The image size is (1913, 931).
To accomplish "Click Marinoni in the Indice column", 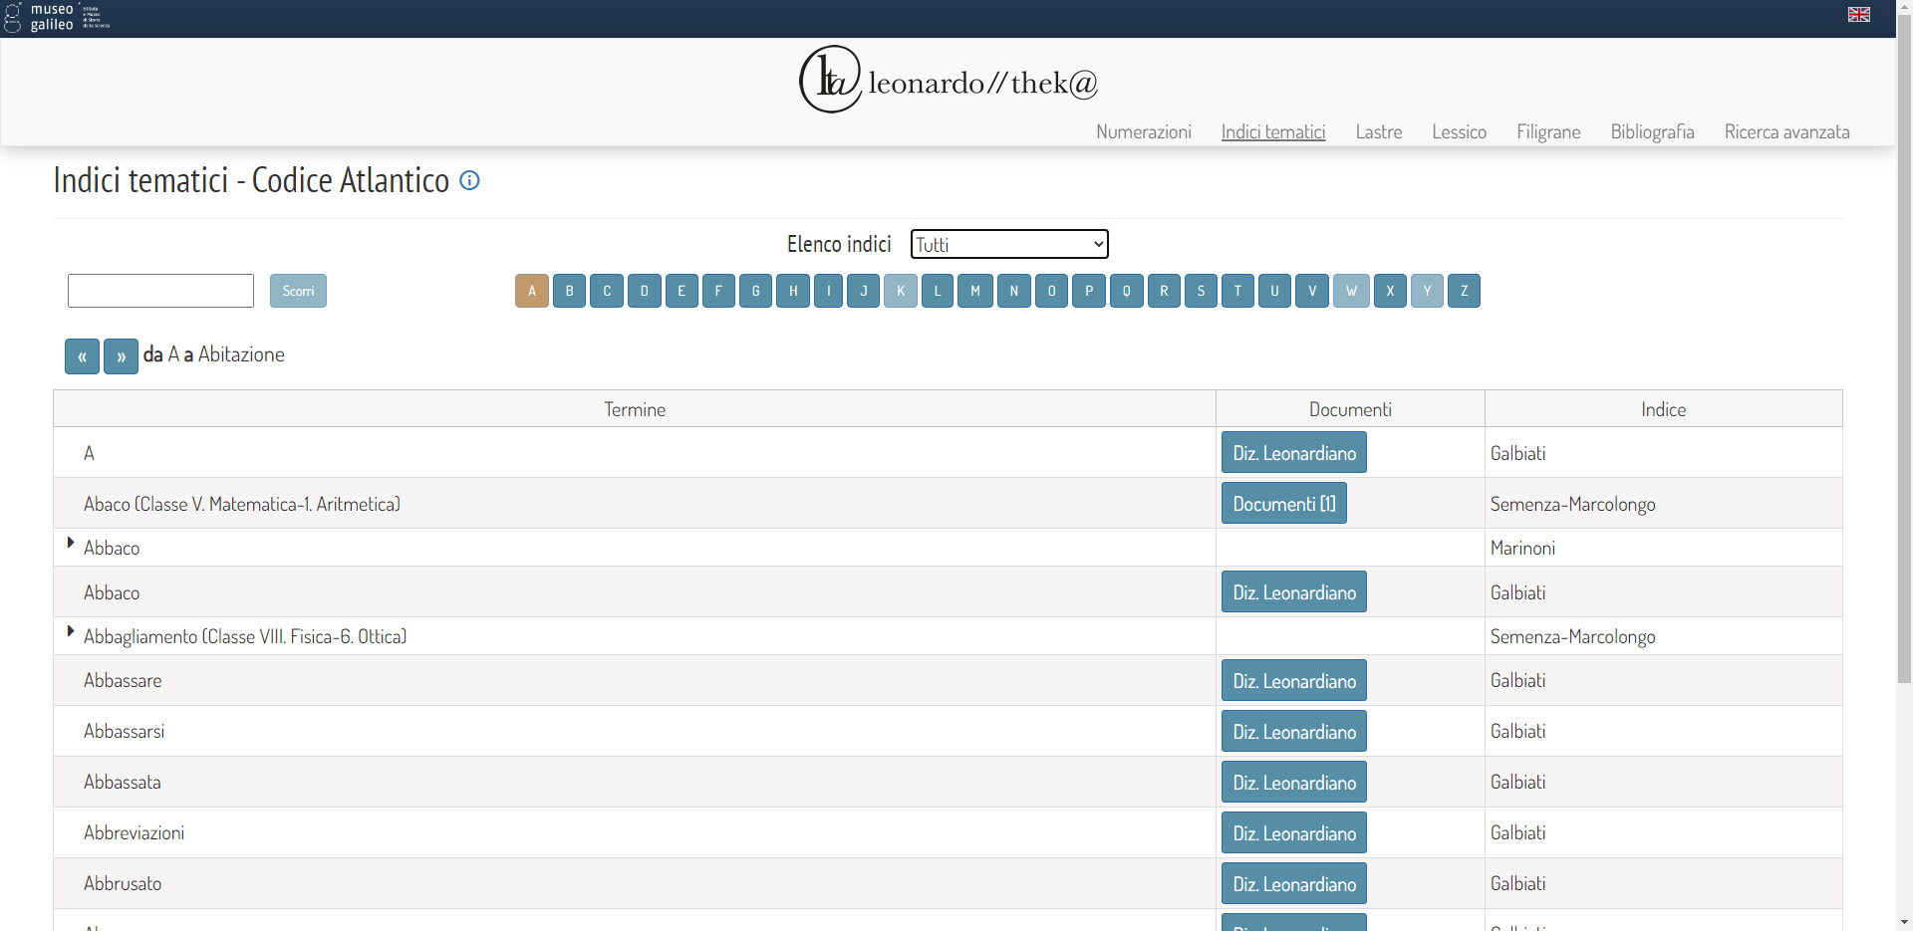I will tap(1522, 548).
